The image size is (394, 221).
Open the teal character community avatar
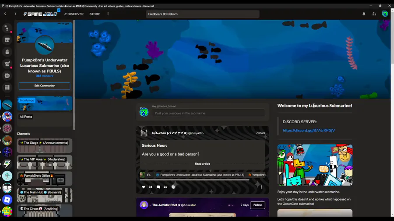click(x=7, y=176)
